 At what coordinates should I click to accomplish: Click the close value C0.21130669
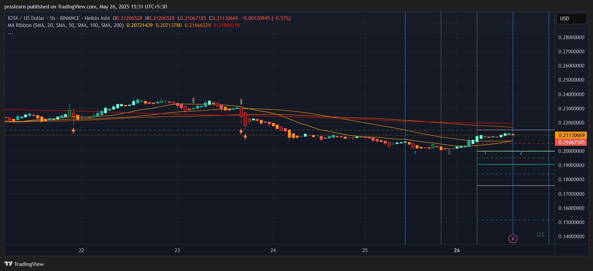224,18
